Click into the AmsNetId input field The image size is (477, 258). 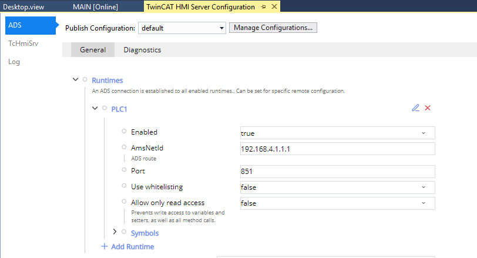coord(337,149)
